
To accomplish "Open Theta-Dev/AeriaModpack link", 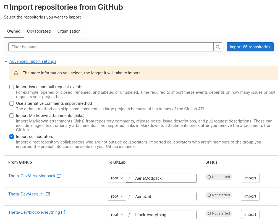I will (32, 176).
